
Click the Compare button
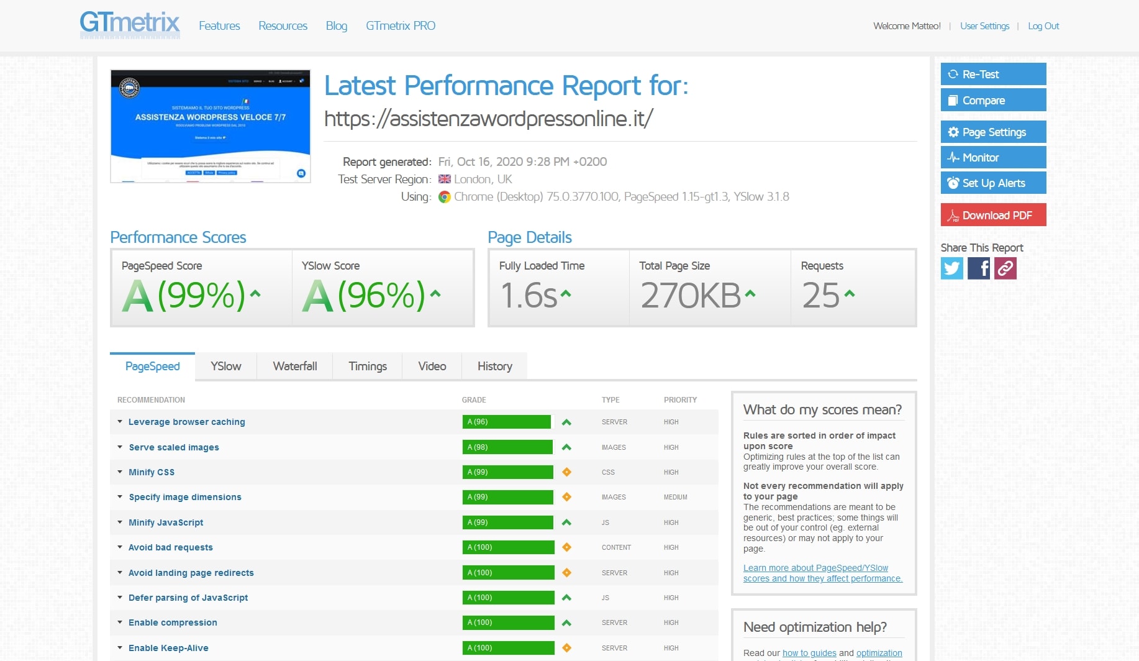[x=993, y=100]
